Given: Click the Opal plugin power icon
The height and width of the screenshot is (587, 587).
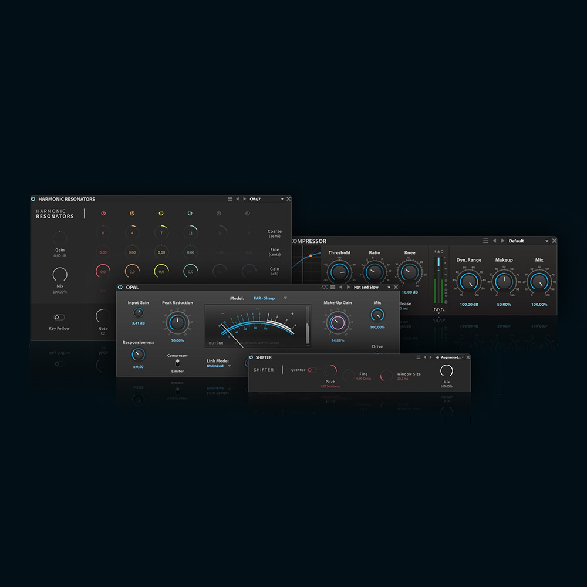Looking at the screenshot, I should click(119, 287).
